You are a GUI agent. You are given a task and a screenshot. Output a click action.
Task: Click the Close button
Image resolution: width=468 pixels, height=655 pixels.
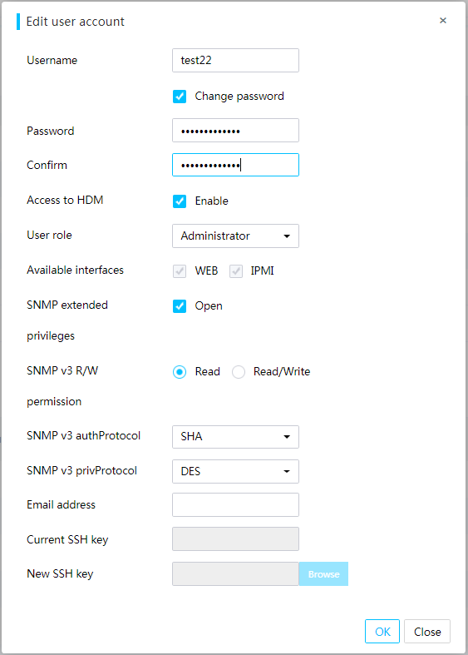click(427, 631)
